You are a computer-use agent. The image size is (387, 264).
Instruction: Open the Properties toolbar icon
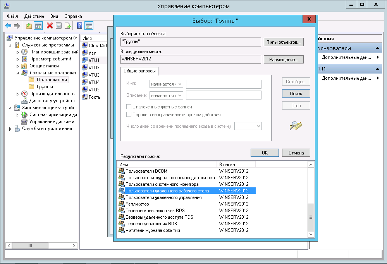(x=59, y=26)
